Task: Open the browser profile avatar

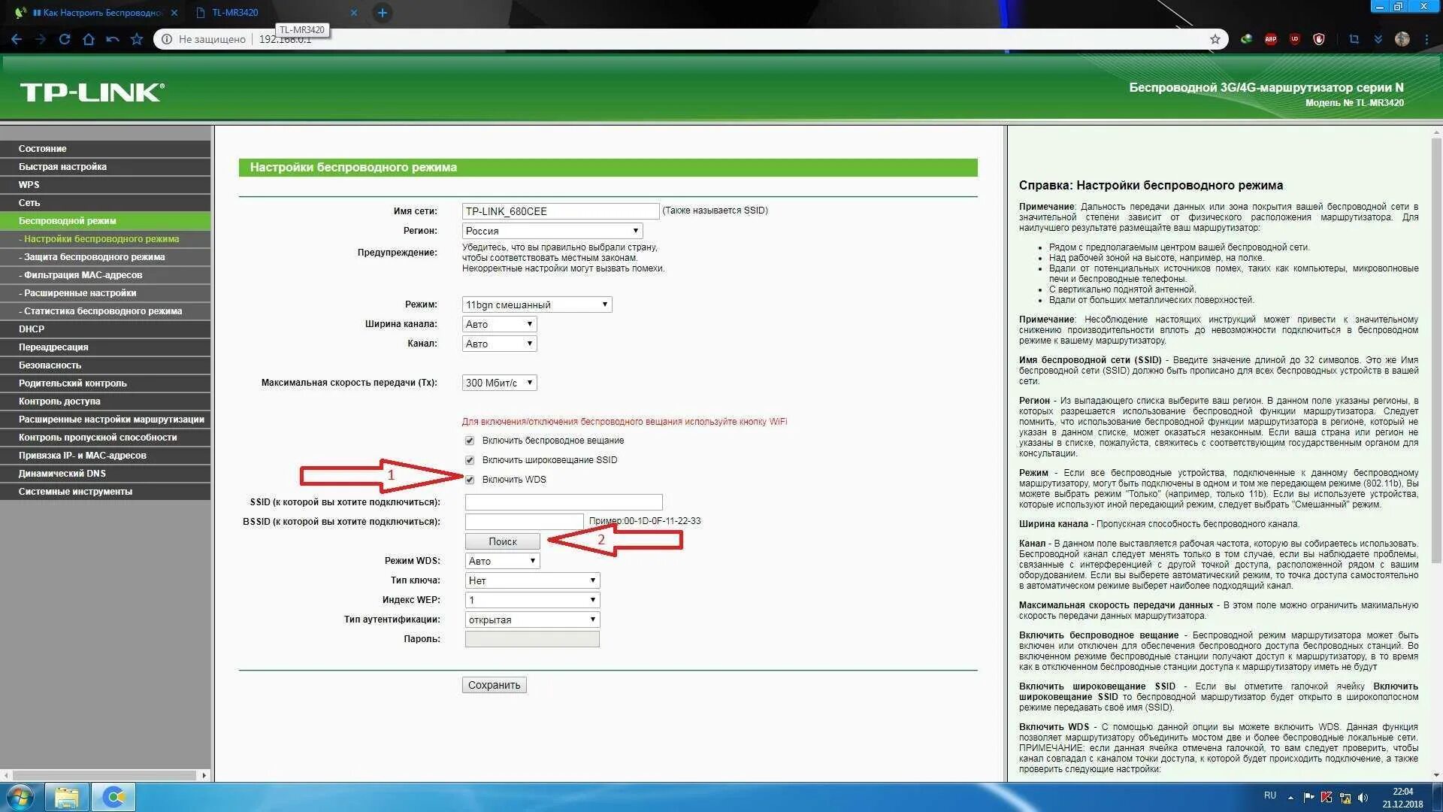Action: tap(1402, 39)
